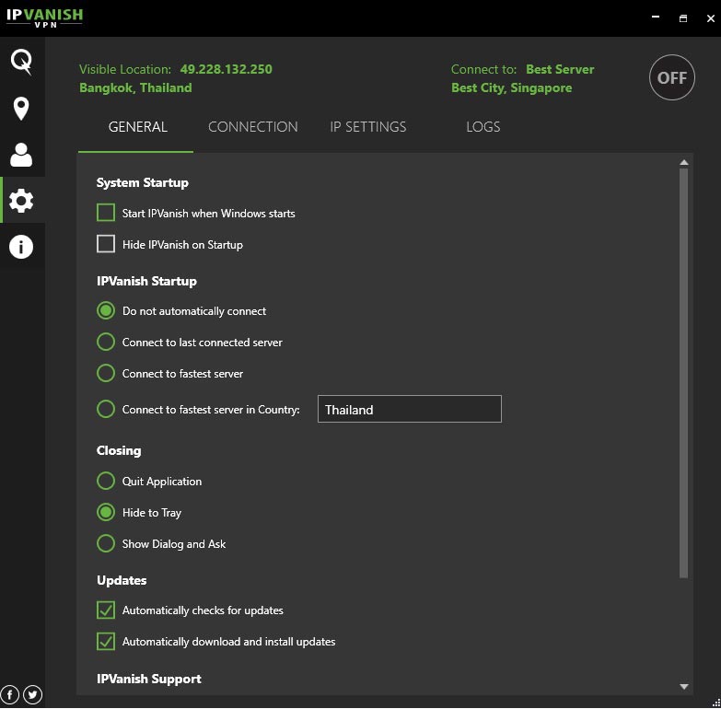721x709 pixels.
Task: Check Hide IPVanish on Startup
Action: click(106, 244)
